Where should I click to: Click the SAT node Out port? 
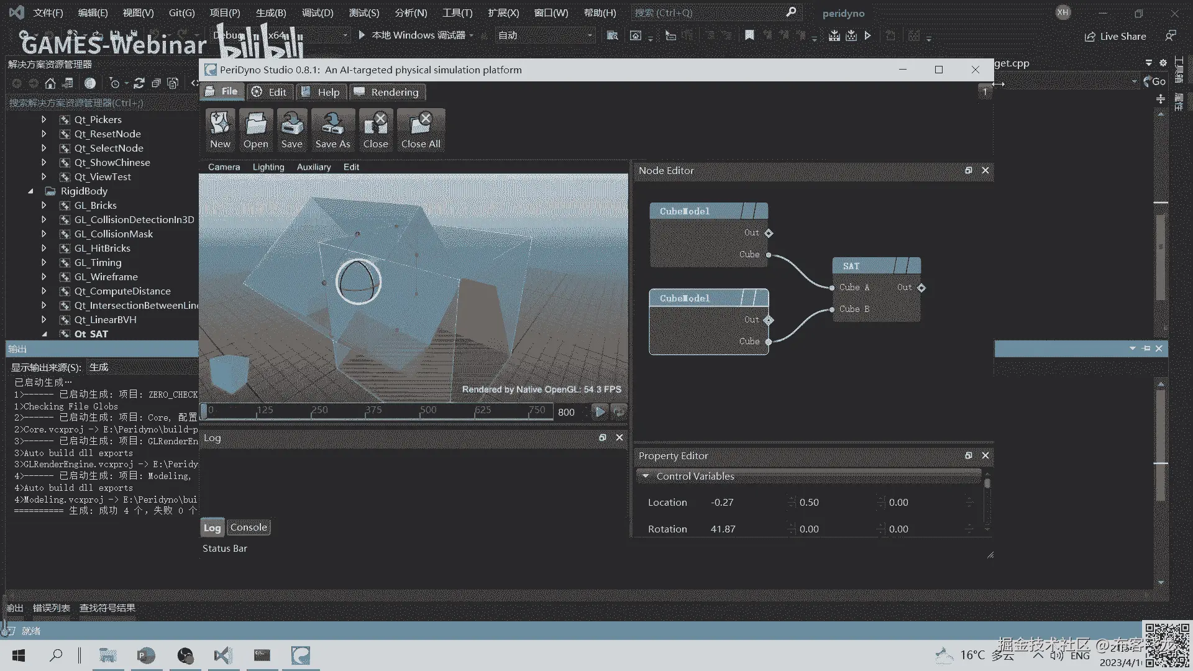[921, 288]
